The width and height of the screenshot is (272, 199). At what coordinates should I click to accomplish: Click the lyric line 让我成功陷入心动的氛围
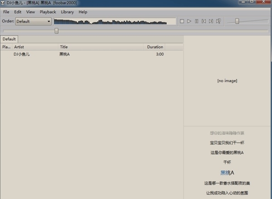coord(227,193)
